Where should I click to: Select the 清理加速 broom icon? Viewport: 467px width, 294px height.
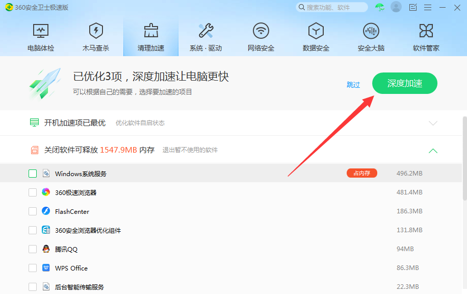click(x=151, y=31)
